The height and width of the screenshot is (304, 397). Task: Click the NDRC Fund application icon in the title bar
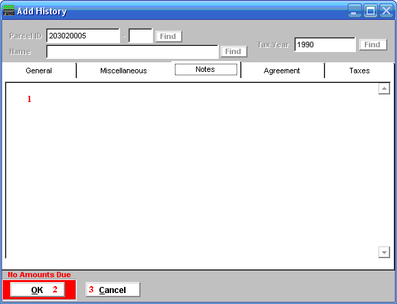tap(9, 11)
